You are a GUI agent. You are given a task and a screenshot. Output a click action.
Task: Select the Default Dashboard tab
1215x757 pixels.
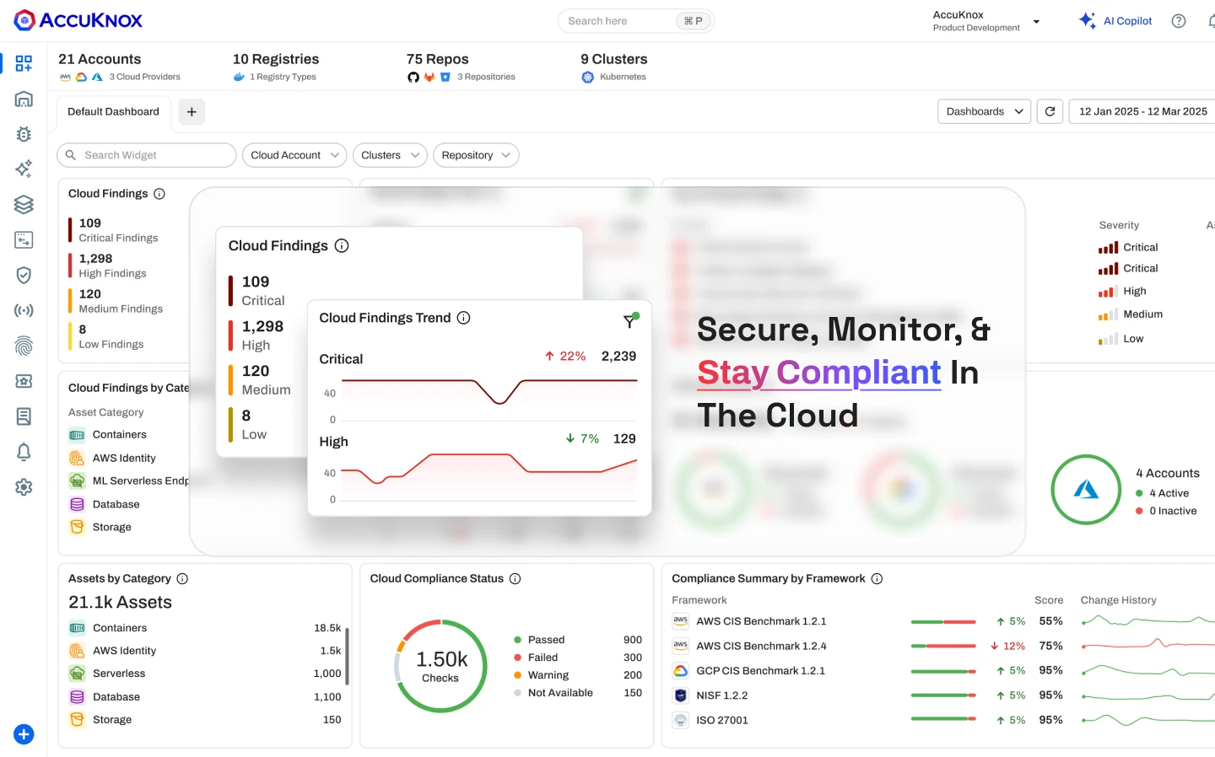(x=113, y=111)
